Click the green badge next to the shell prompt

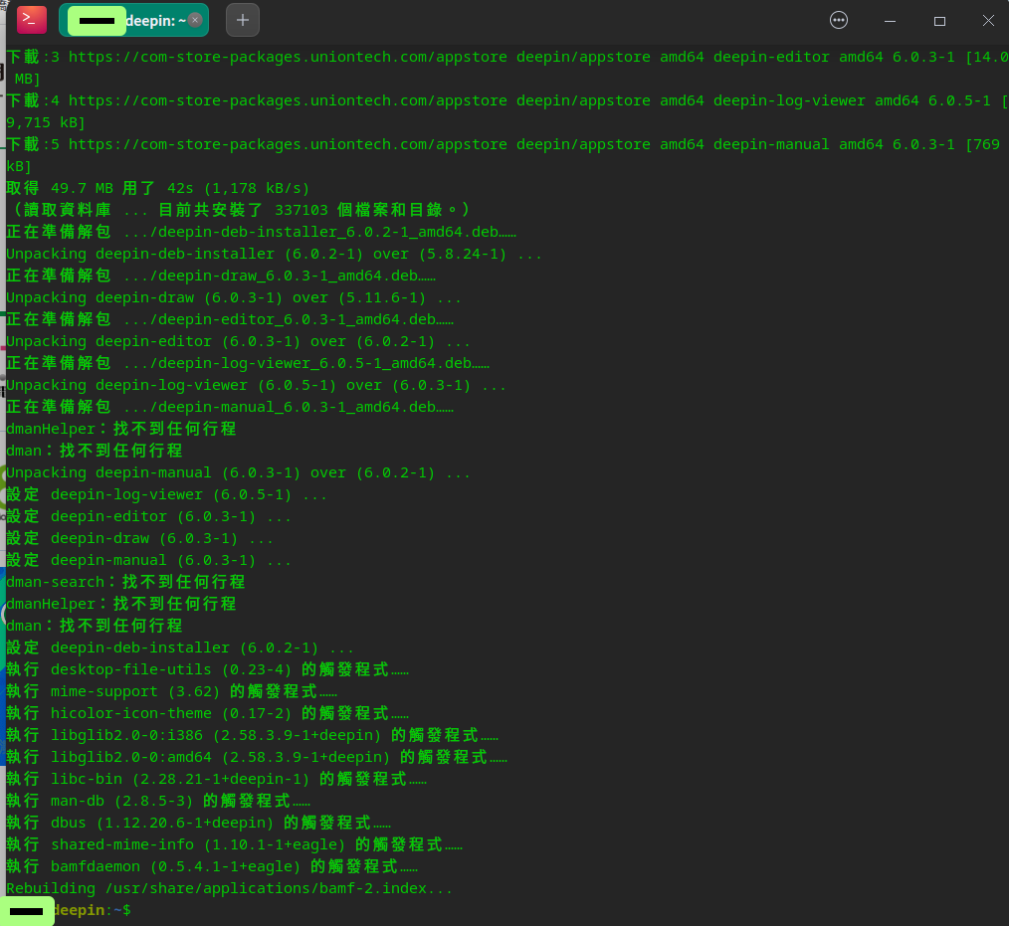(27, 910)
